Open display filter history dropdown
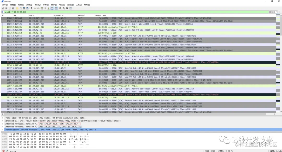 coord(276,12)
